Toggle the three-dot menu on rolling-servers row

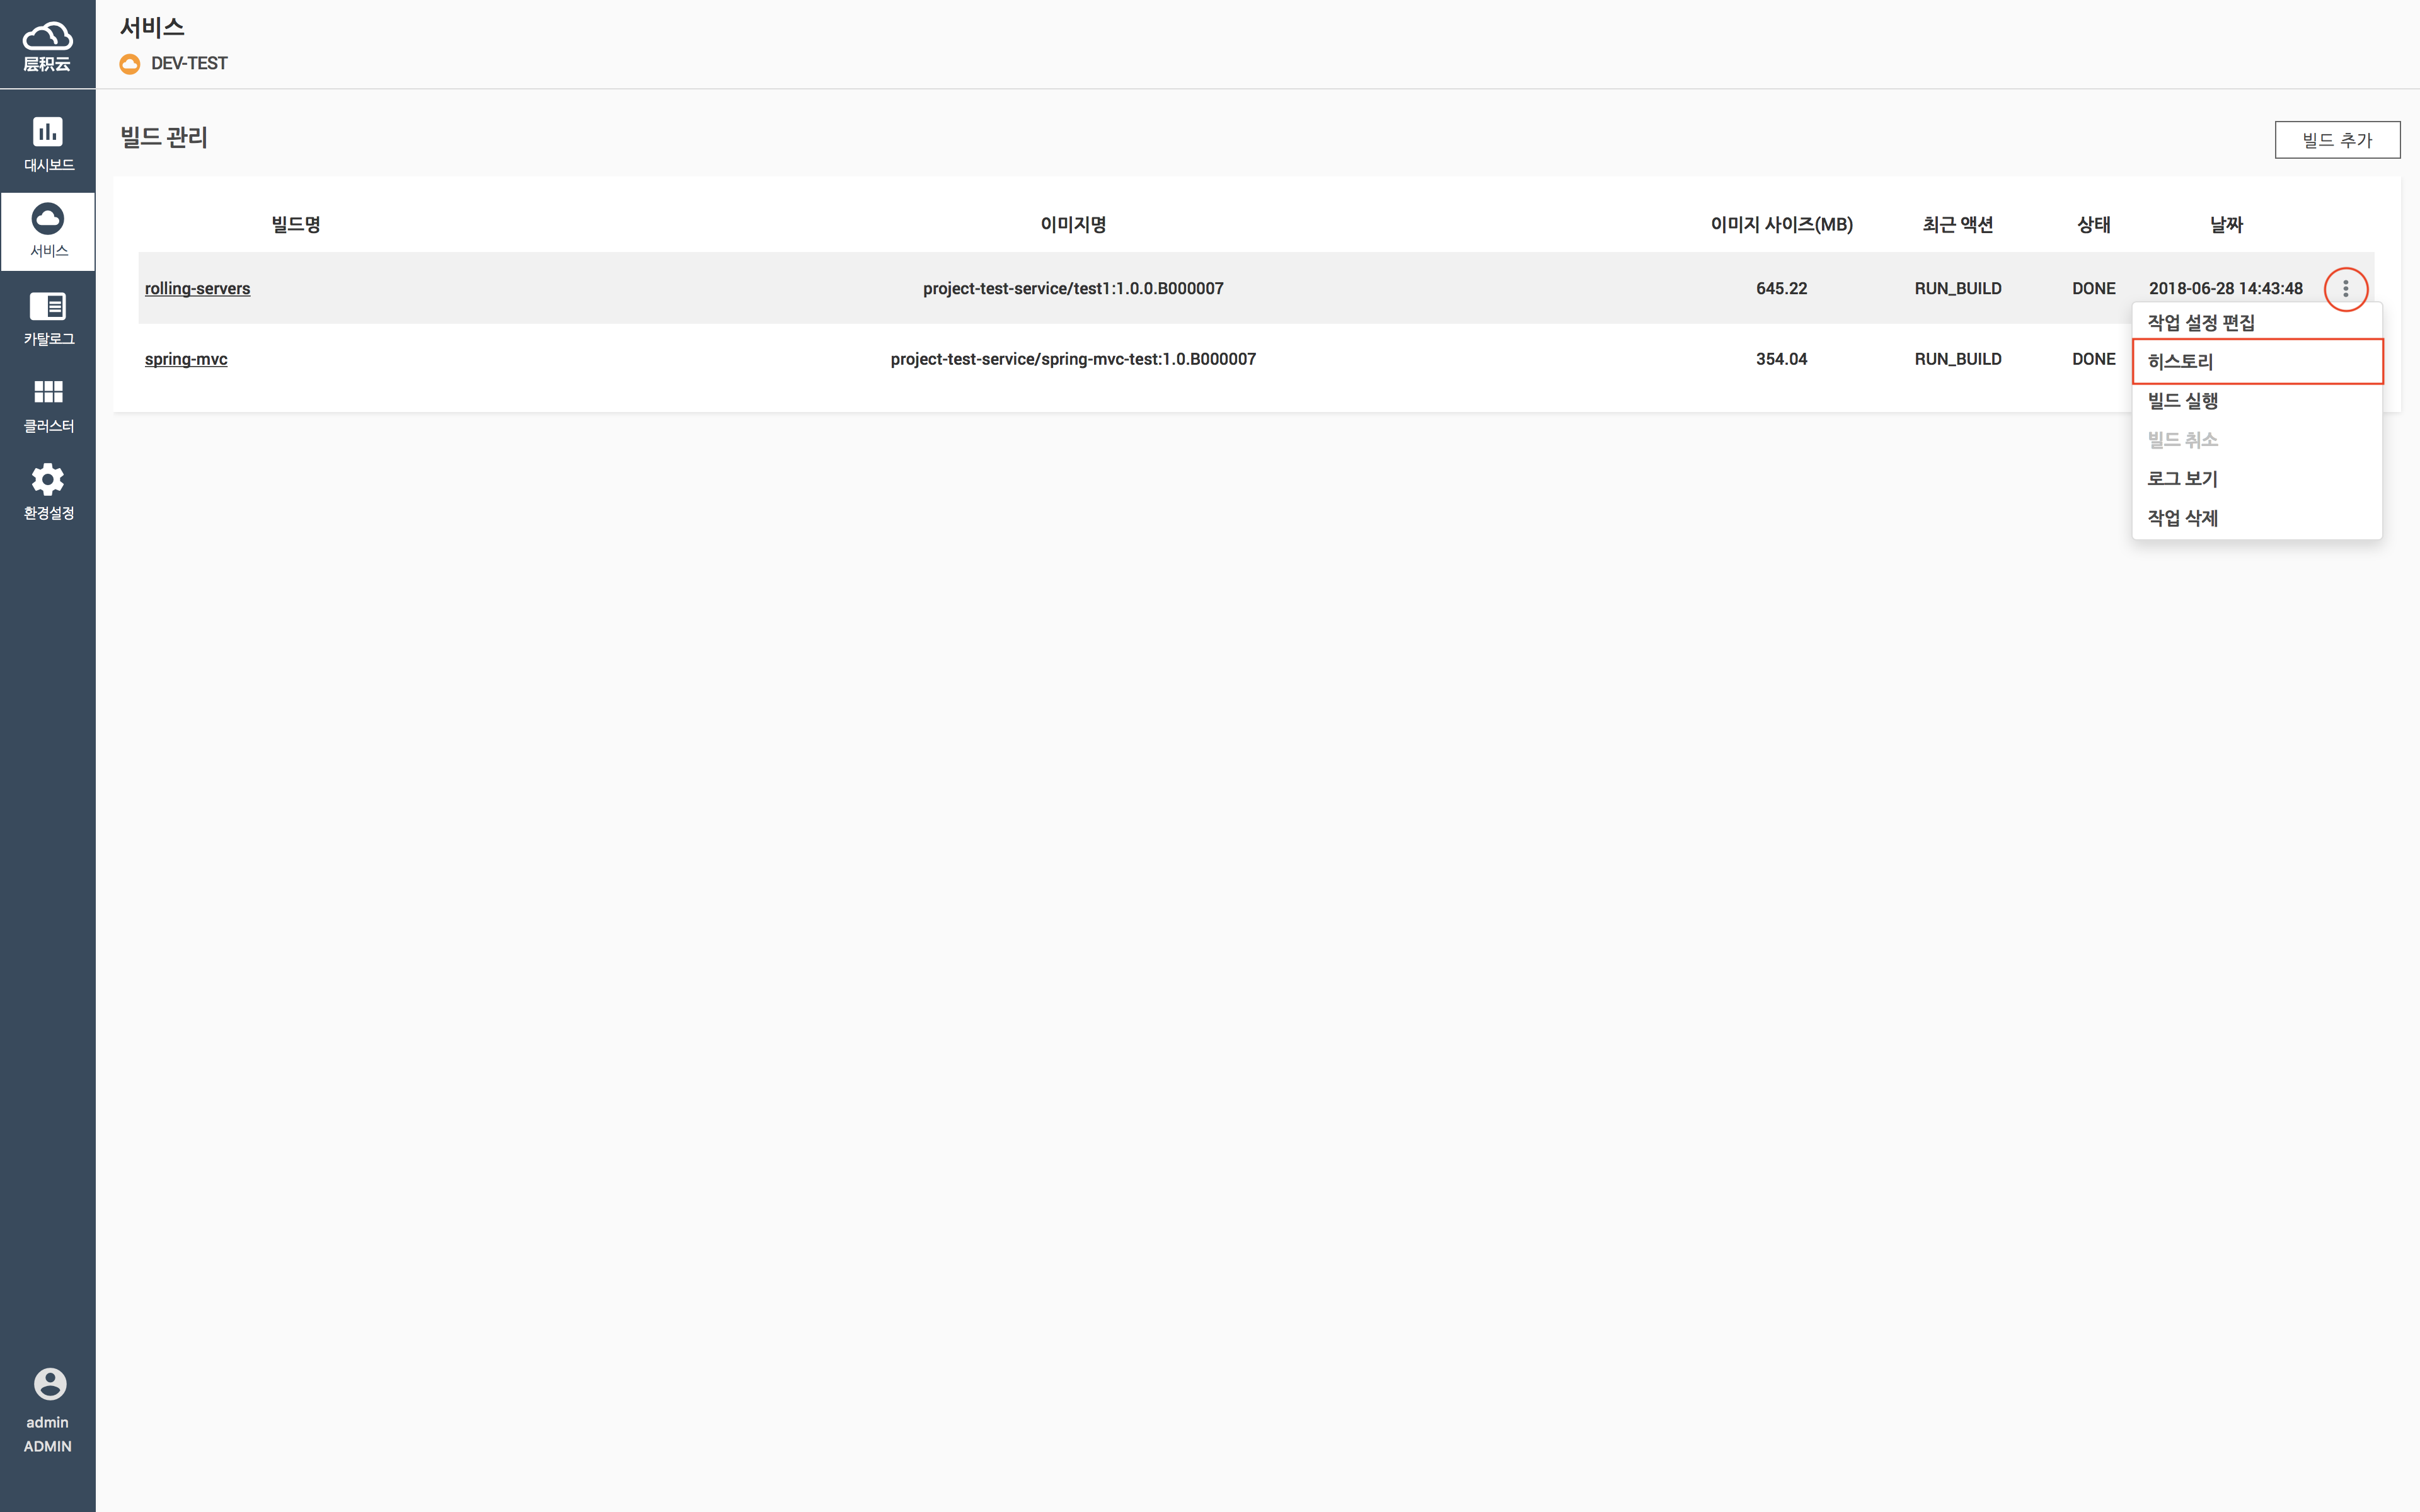(2345, 289)
